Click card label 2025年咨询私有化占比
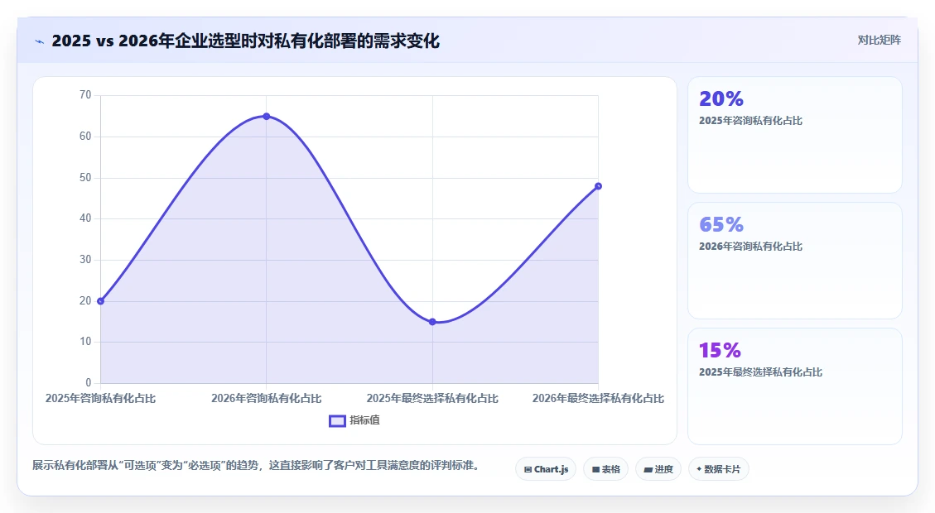The image size is (935, 513). point(750,120)
